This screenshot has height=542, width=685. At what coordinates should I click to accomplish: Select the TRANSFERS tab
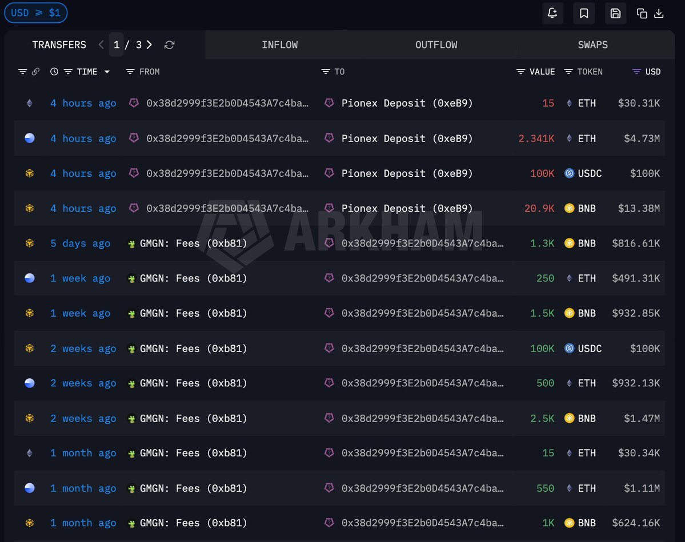coord(59,45)
